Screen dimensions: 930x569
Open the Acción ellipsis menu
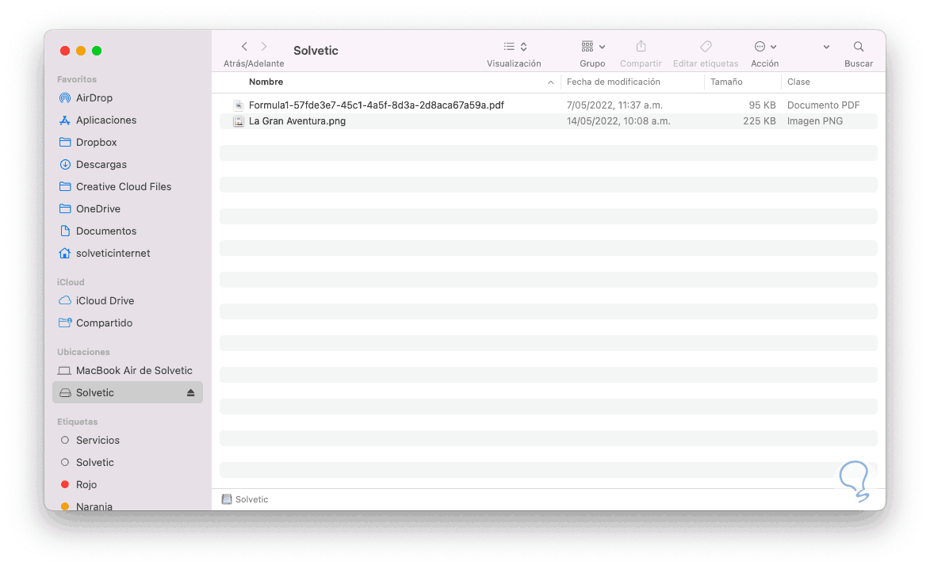pos(764,46)
